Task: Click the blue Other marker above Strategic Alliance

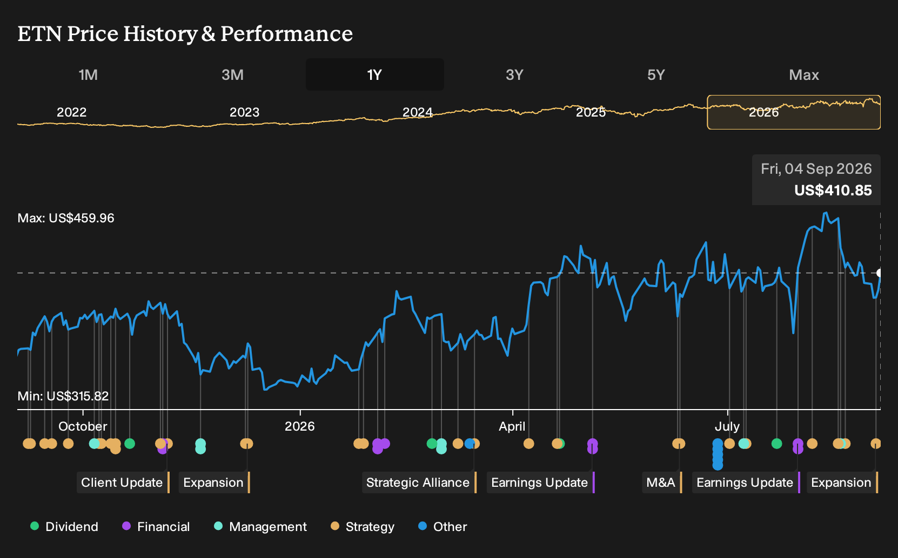Action: point(470,444)
